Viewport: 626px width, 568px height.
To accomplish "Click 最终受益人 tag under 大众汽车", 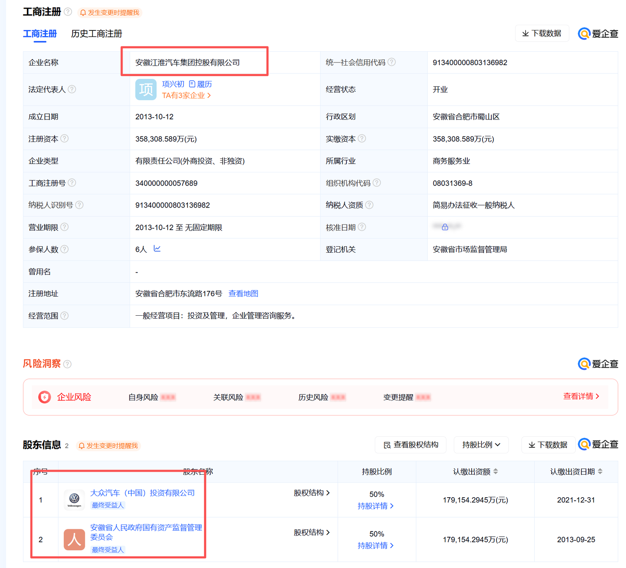I will [x=108, y=505].
